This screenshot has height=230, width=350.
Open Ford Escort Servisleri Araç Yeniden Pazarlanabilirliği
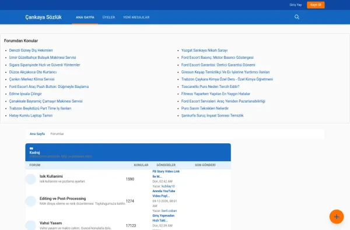click(x=223, y=101)
